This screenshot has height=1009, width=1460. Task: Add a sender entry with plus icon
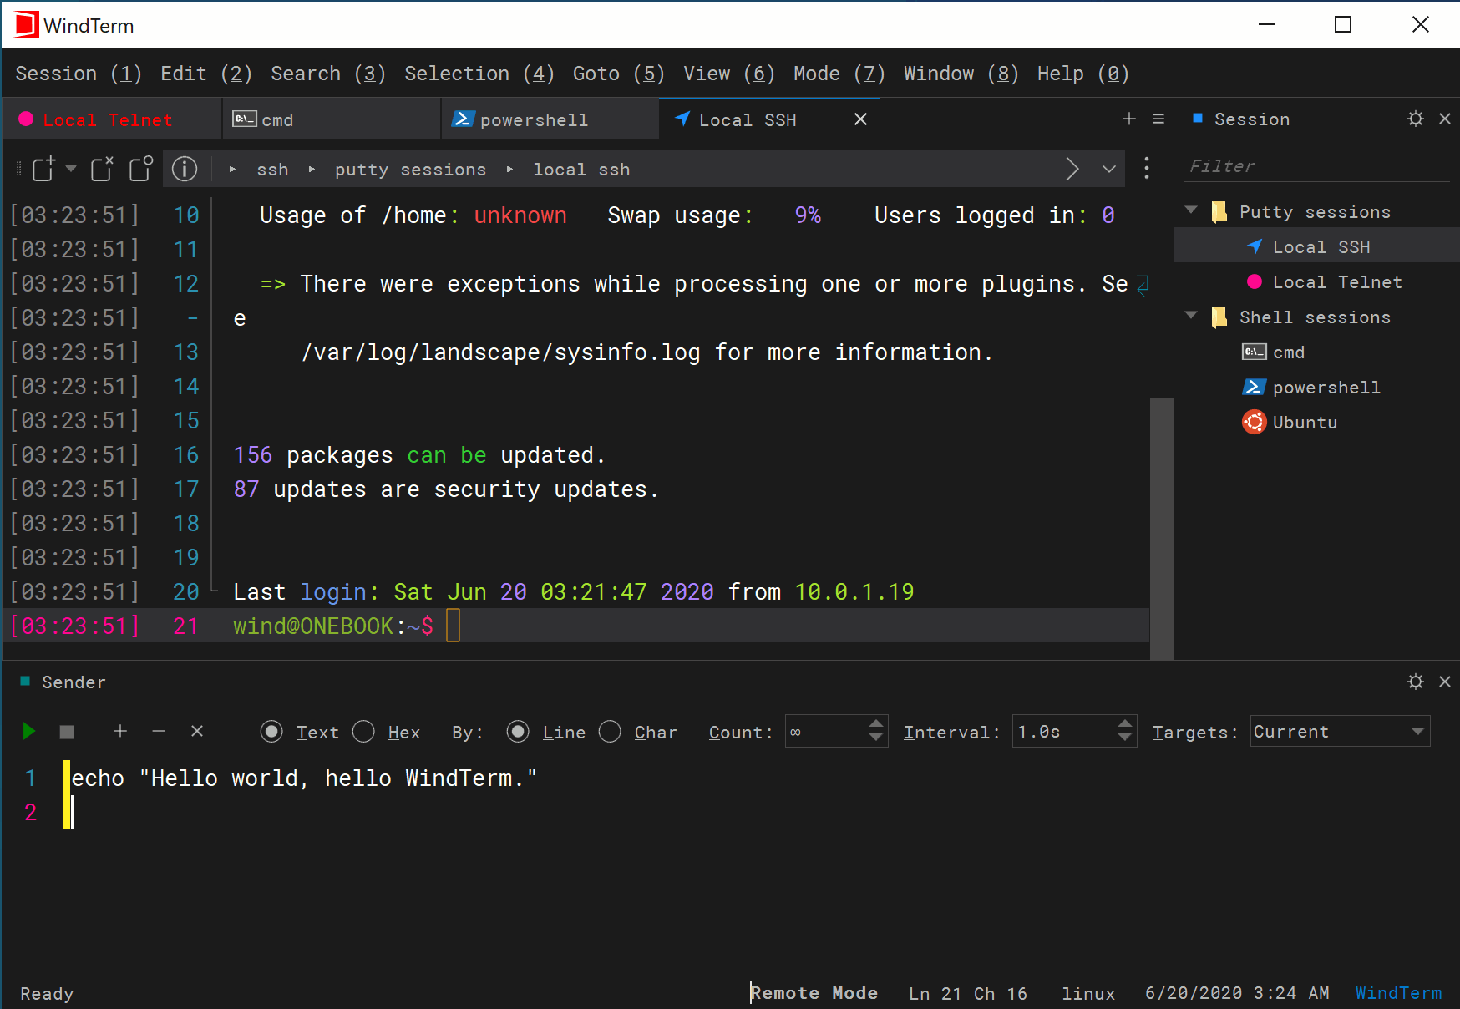120,732
